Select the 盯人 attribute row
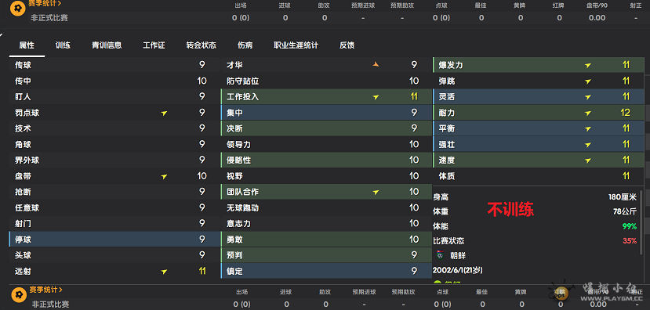 tap(114, 97)
